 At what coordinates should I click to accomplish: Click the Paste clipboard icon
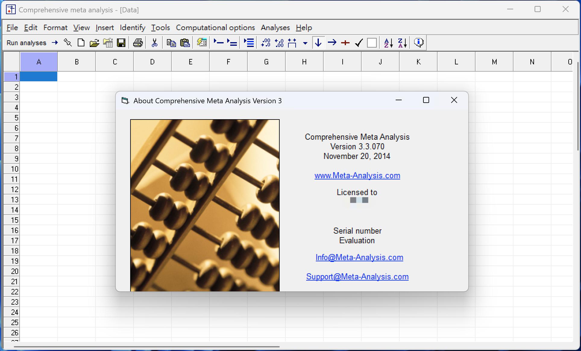coord(185,43)
